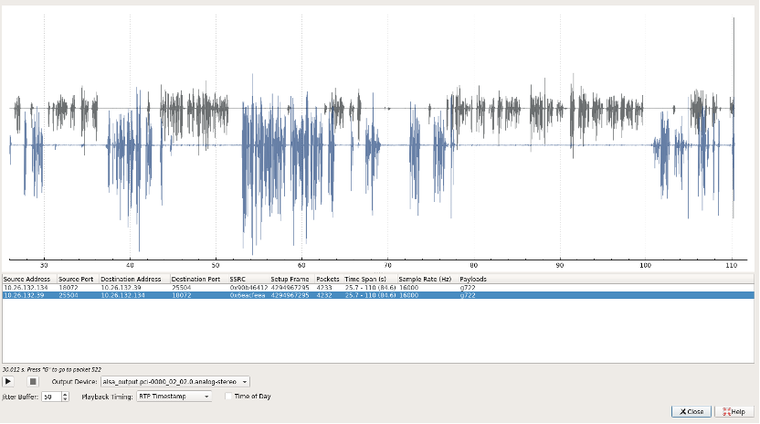Enable the Time of Day checkbox

[x=228, y=397]
